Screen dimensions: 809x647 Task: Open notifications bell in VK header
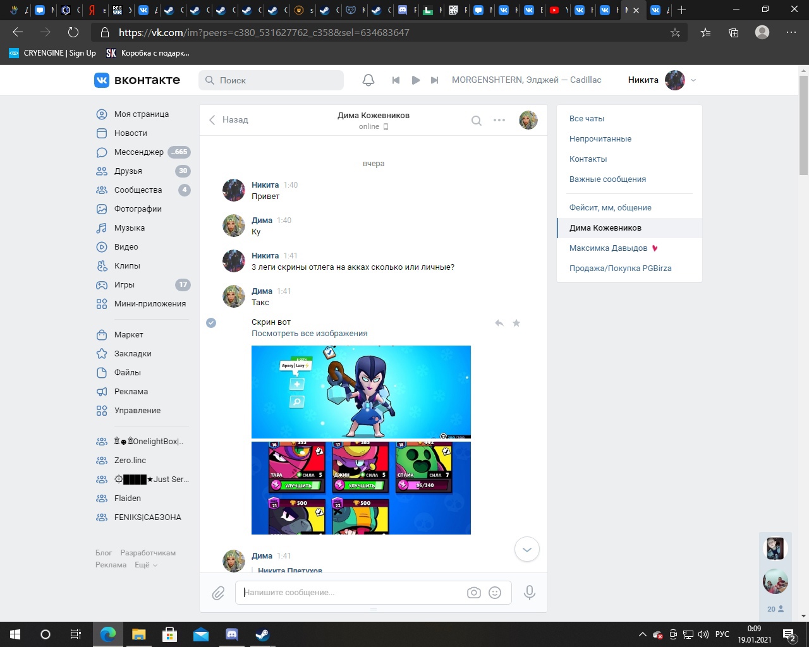point(368,80)
